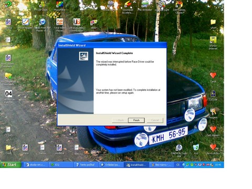Switch to Tento počítač taskbar window
This screenshot has height=189, width=252.
pos(86,165)
